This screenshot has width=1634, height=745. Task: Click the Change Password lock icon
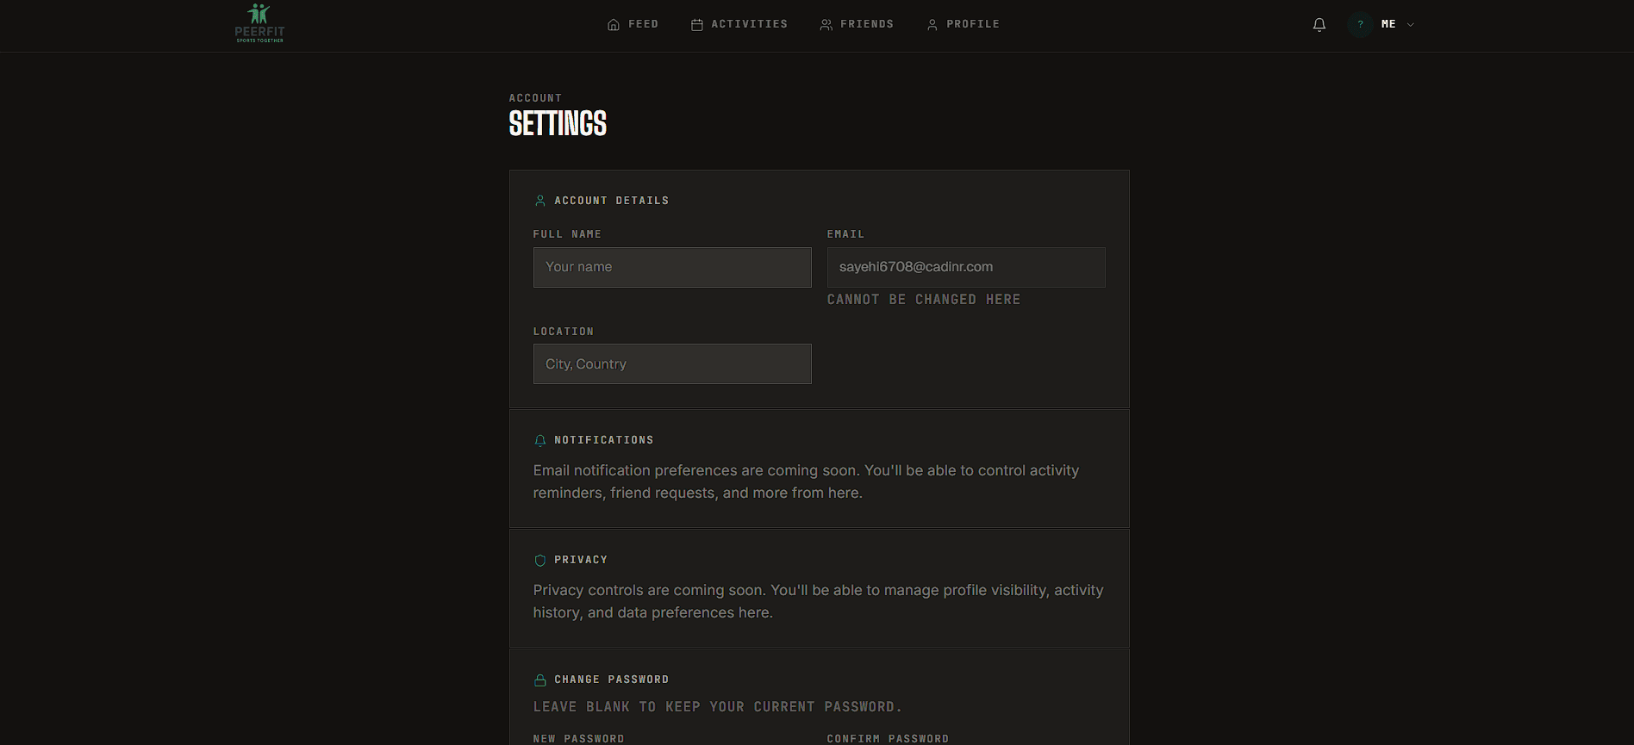pos(540,680)
